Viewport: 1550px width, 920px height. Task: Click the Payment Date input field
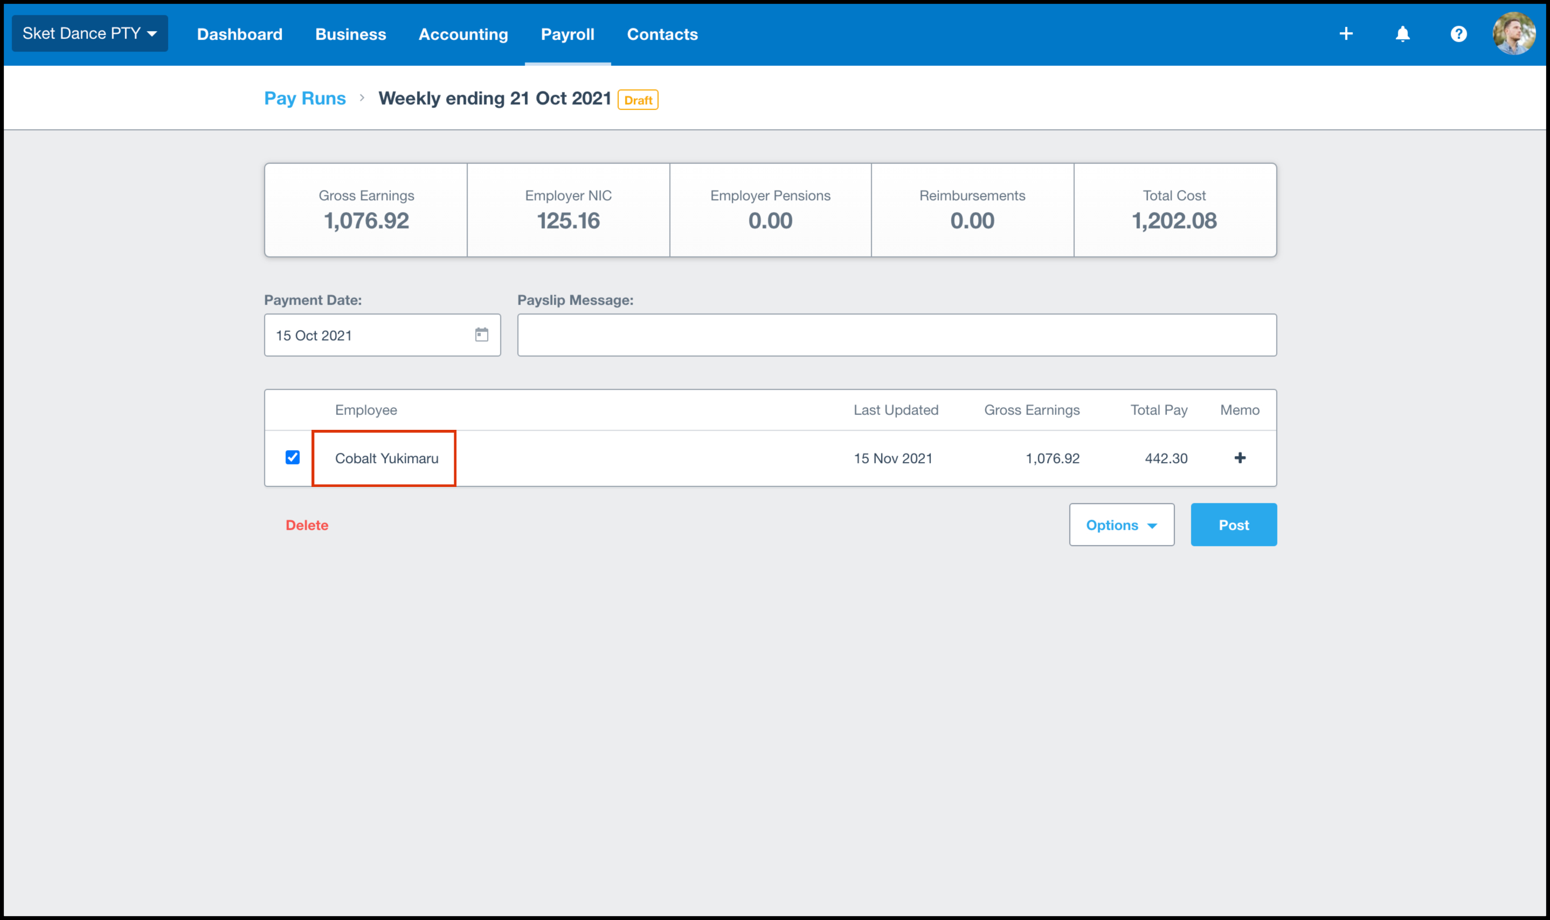pyautogui.click(x=369, y=335)
